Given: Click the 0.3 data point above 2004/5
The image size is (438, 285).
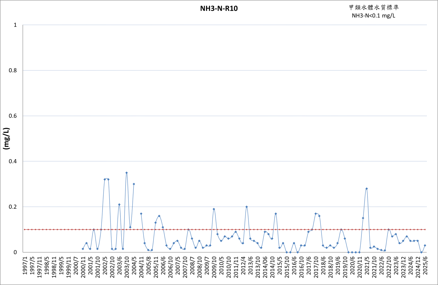Looking at the screenshot, I should coord(134,184).
